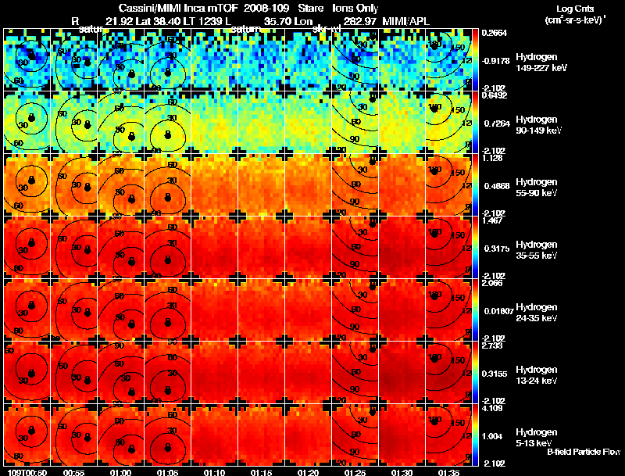Click the 01:35 time axis label

click(448, 472)
